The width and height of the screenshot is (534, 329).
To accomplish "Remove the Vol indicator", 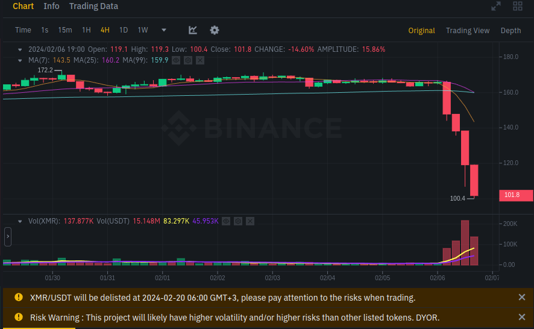I will (x=250, y=221).
